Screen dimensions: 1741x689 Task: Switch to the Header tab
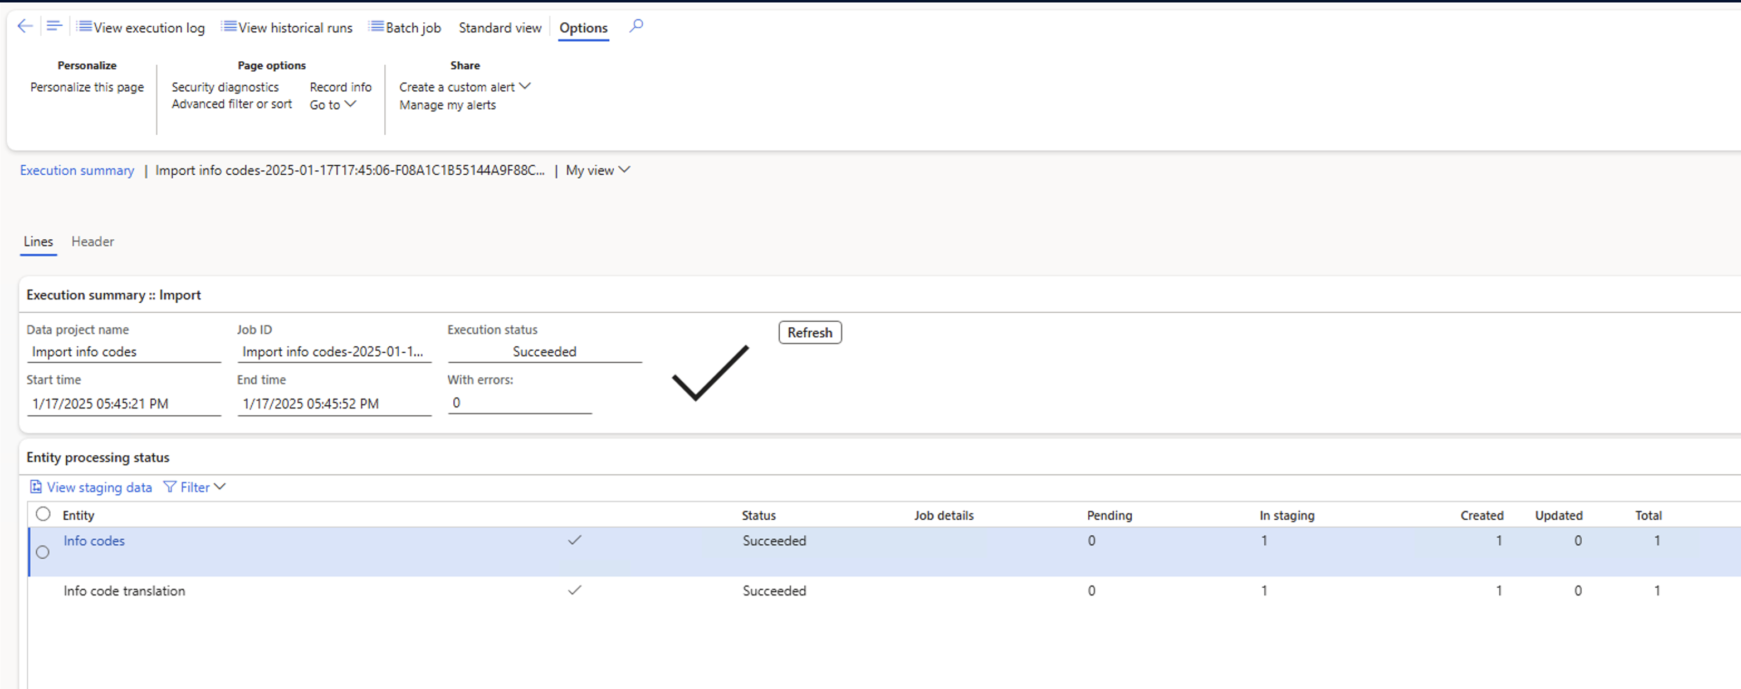92,241
